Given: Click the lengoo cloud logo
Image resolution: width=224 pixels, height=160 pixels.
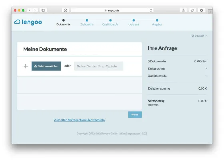Looking at the screenshot, I should (28, 22).
